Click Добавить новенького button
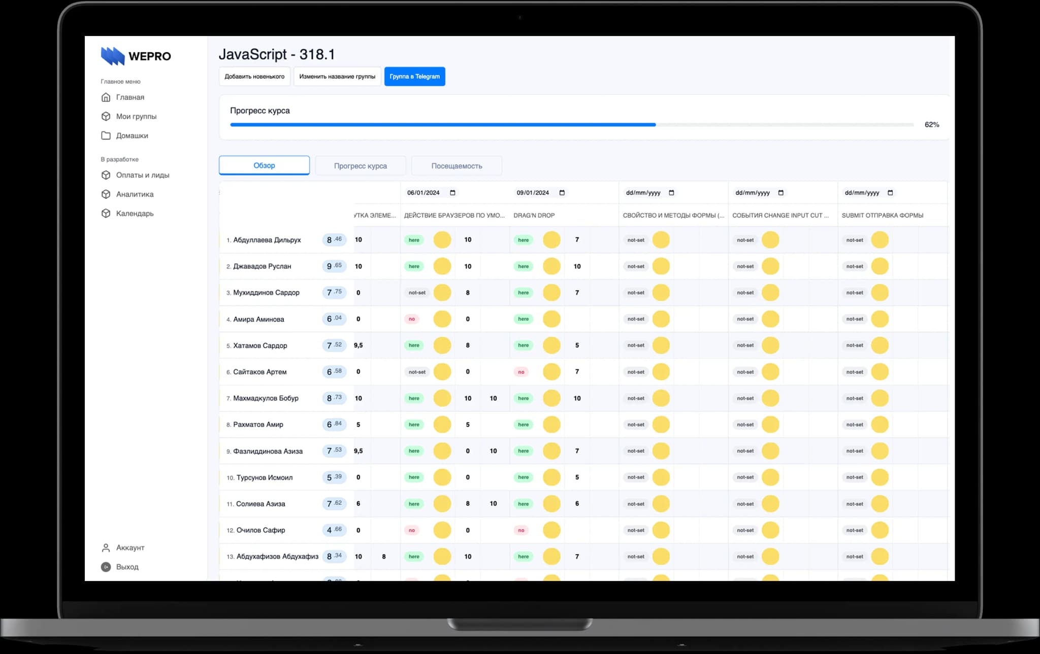 tap(254, 77)
